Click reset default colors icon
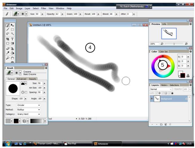The width and height of the screenshot is (195, 148). click(x=179, y=77)
